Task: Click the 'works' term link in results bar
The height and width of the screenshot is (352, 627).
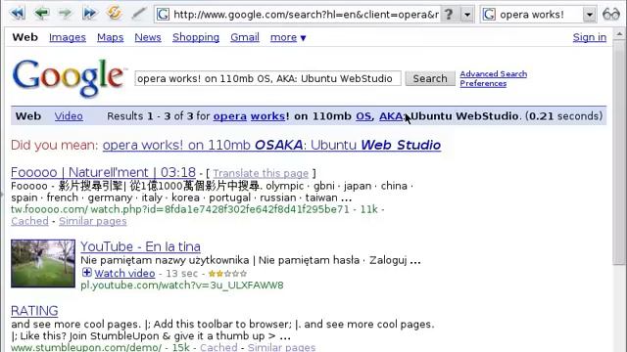Action: pos(267,116)
